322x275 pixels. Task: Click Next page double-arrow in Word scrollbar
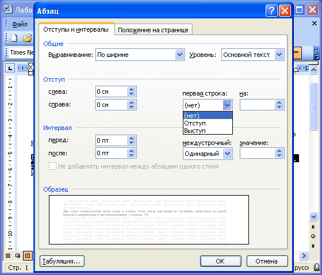(313, 246)
